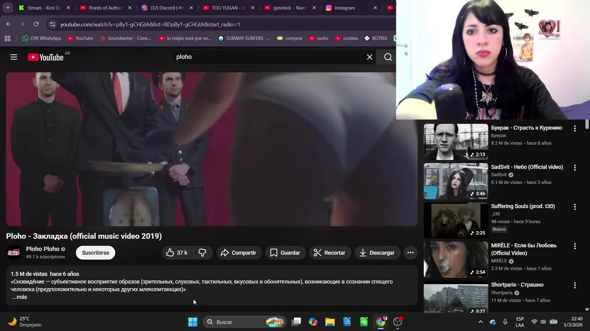This screenshot has width=590, height=331.
Task: Click the YouTube search magnifier button
Action: coord(388,57)
